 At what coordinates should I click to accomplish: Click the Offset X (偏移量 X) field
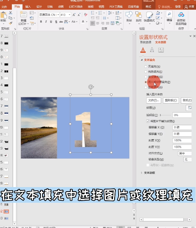click(182, 127)
